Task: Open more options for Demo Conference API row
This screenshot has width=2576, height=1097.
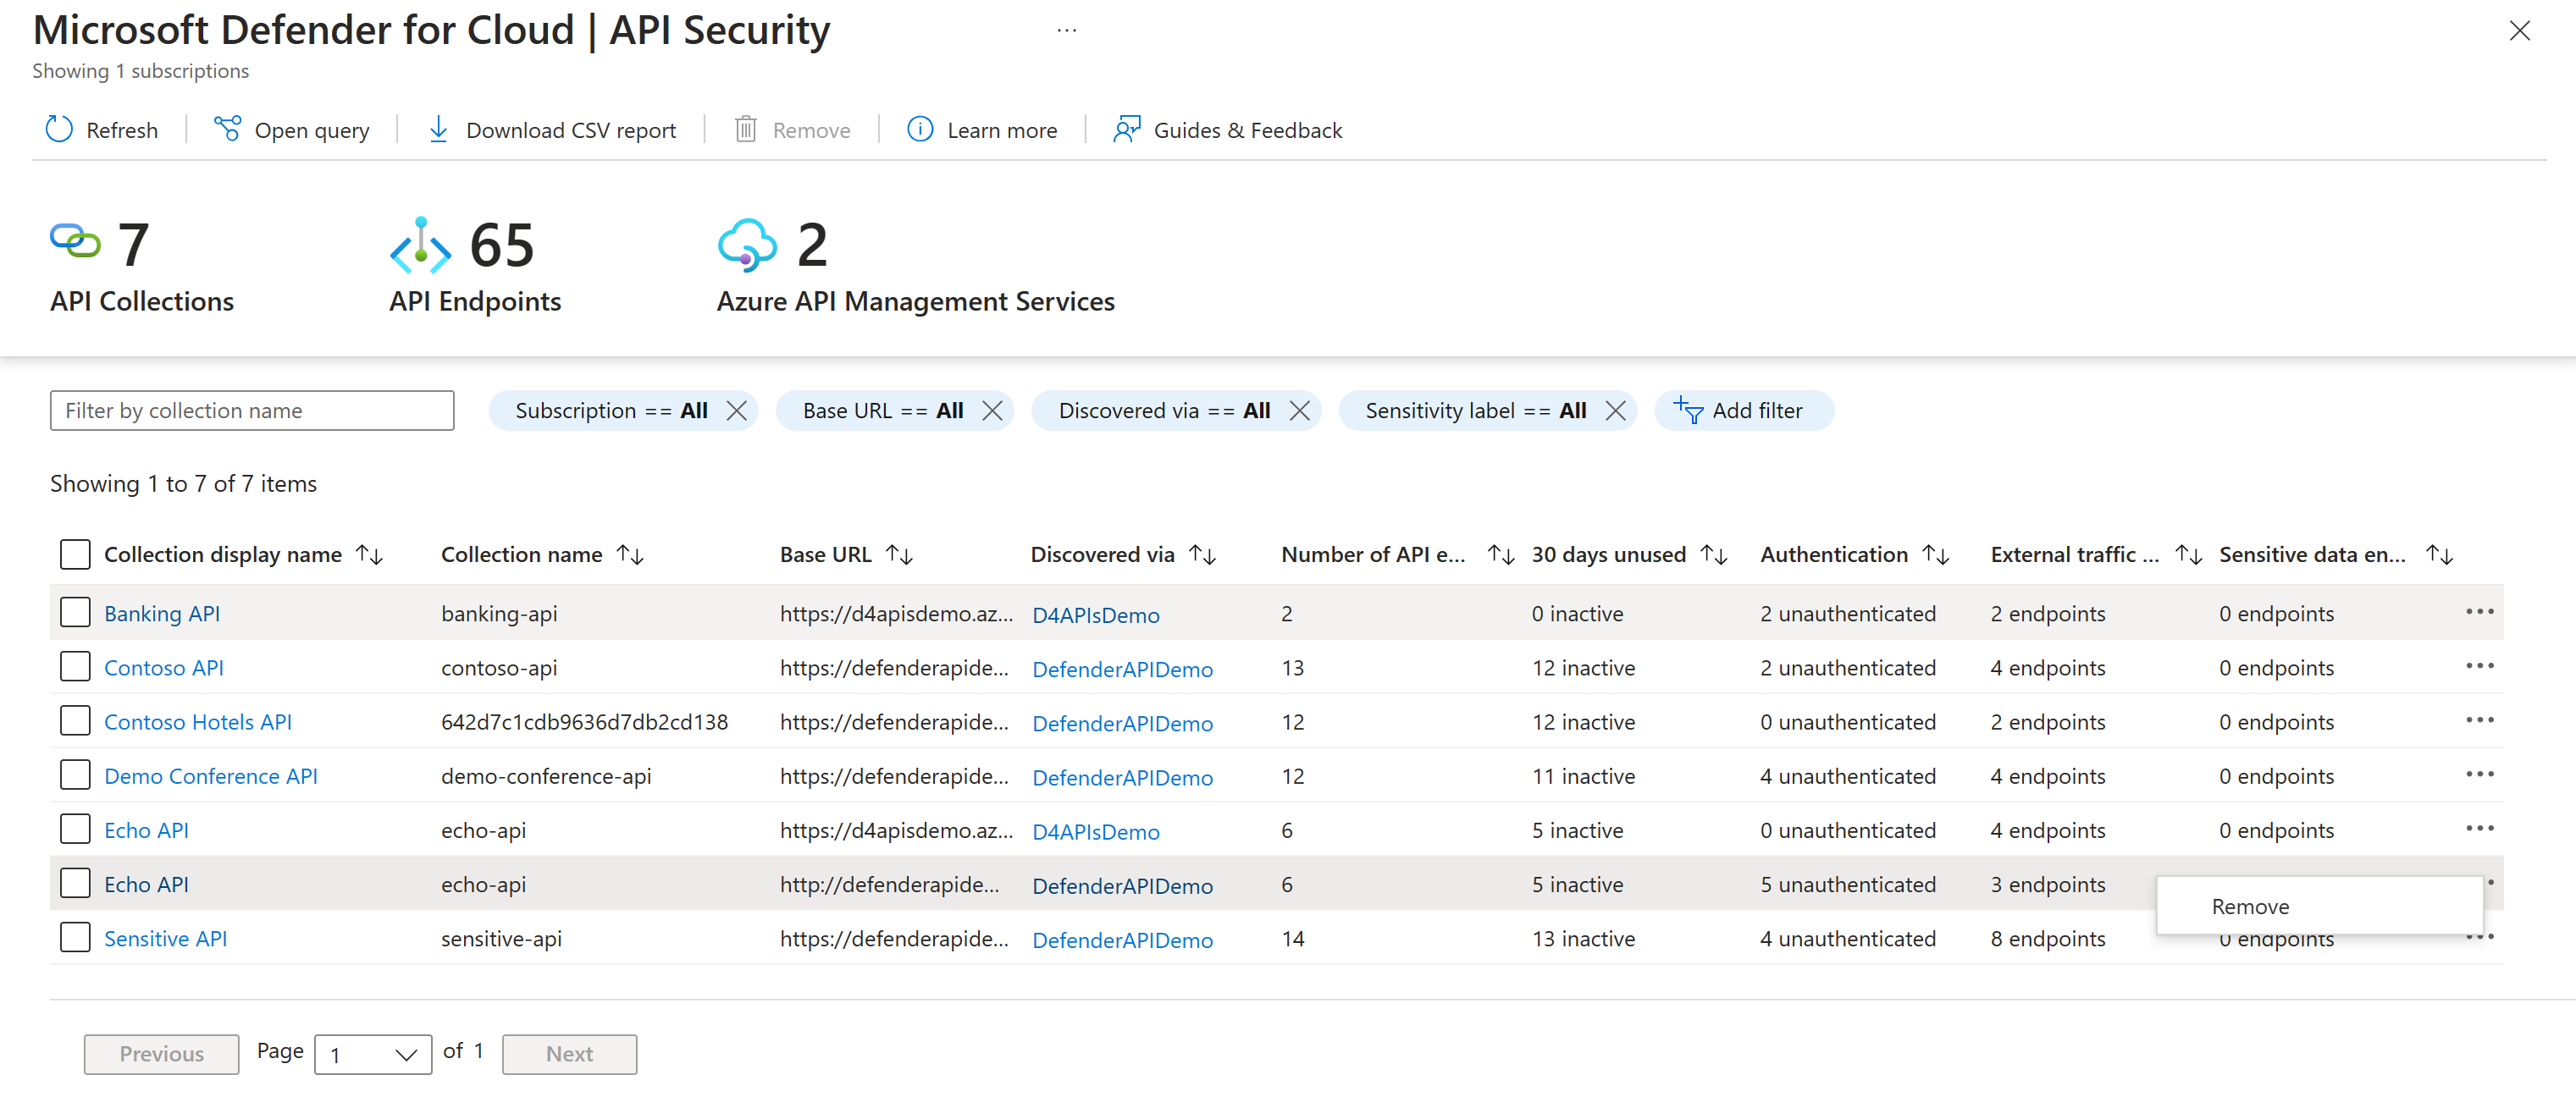Action: pos(2480,774)
